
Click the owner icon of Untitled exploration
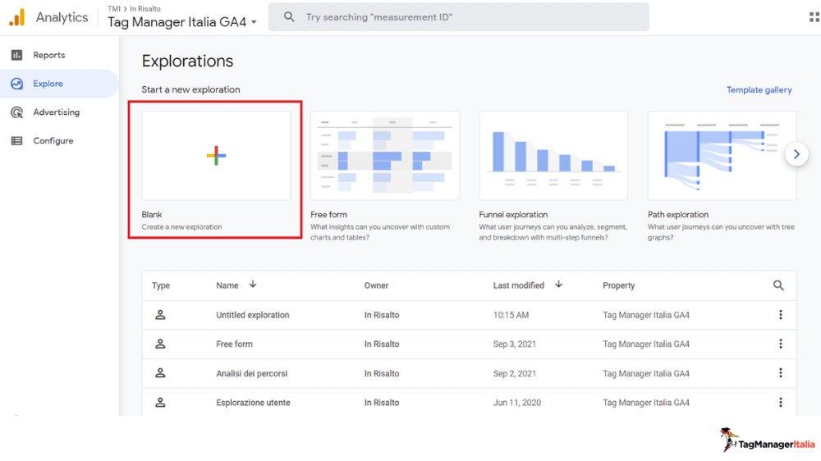pyautogui.click(x=160, y=314)
